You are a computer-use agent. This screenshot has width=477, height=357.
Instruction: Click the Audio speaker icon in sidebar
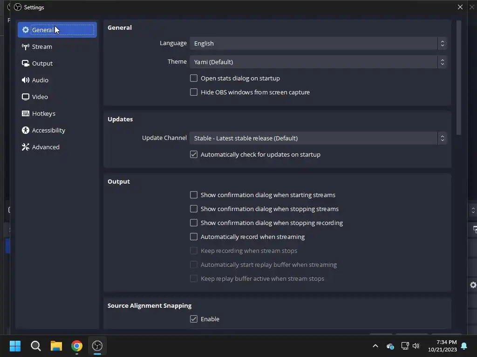pyautogui.click(x=26, y=80)
